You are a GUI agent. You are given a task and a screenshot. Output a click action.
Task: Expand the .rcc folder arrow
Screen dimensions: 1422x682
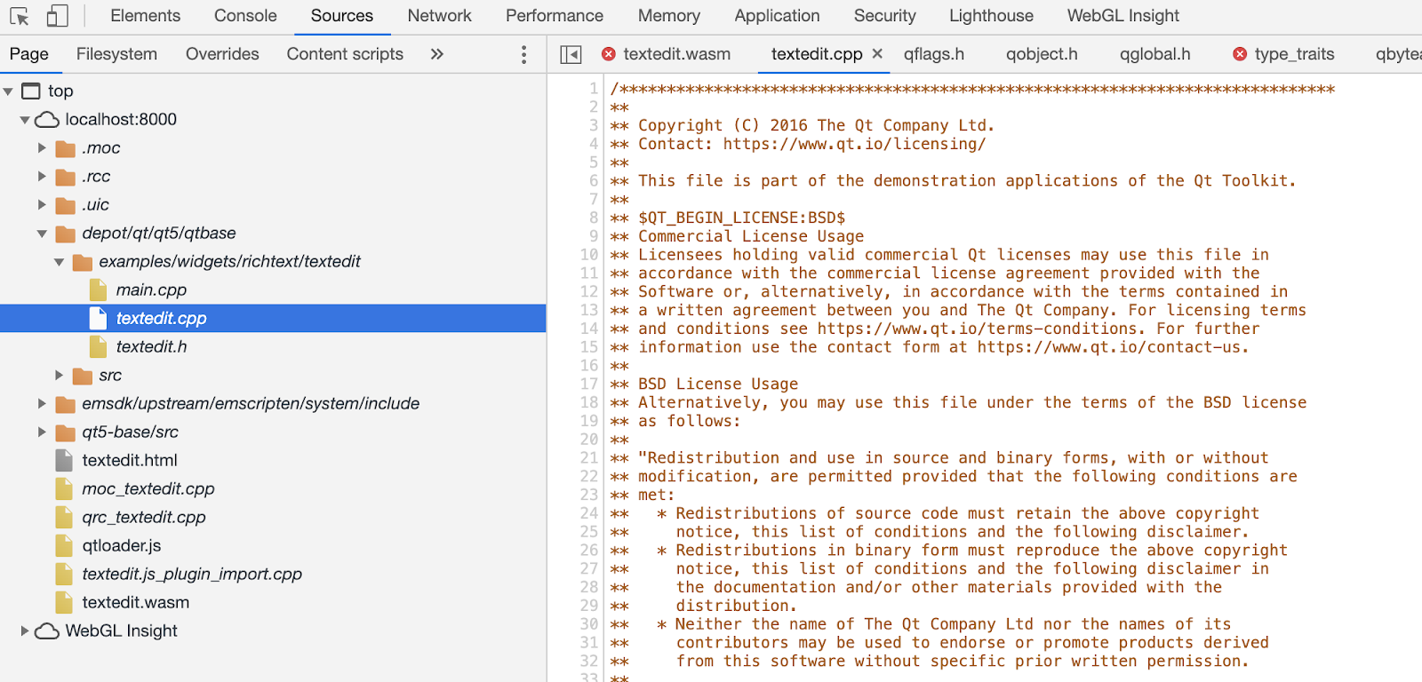(42, 176)
